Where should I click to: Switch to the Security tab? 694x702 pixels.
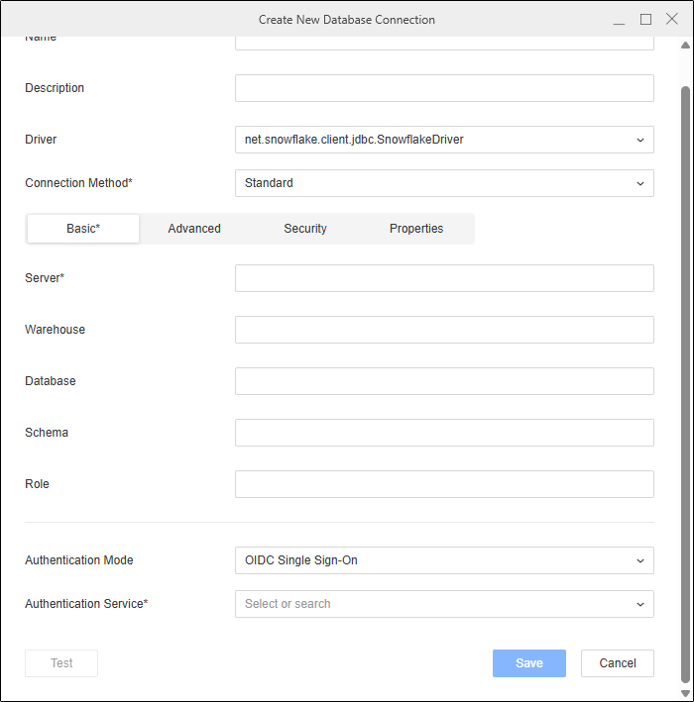coord(305,229)
